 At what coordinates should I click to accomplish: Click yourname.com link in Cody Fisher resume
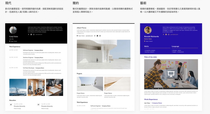[x=39, y=34]
